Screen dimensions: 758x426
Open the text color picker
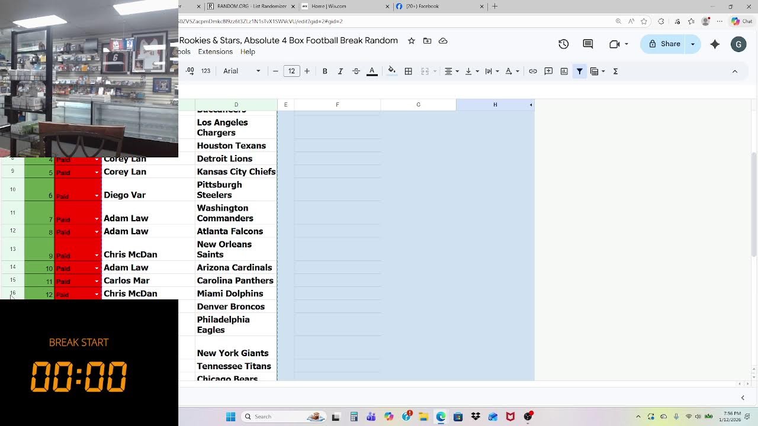click(x=372, y=71)
